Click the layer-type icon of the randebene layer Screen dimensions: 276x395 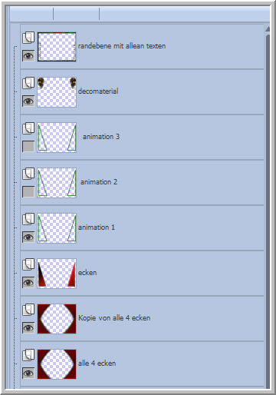(x=28, y=38)
